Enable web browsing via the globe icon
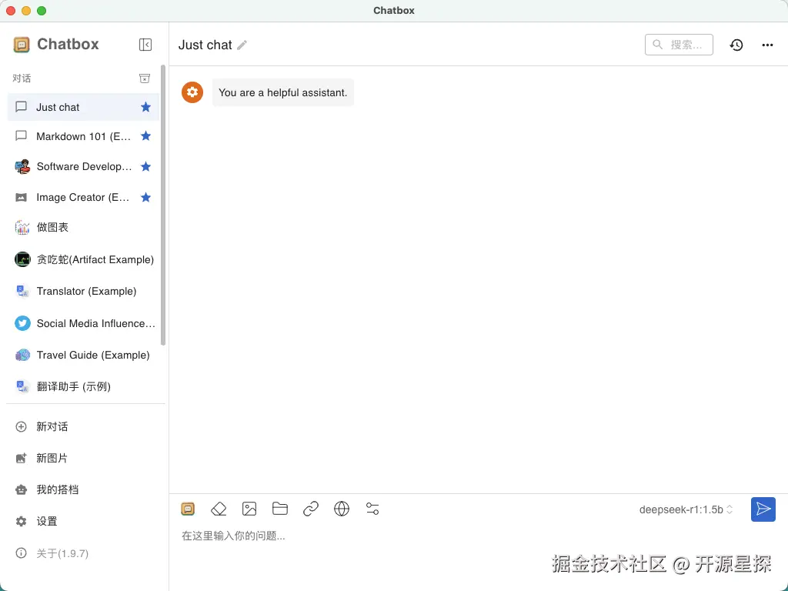788x591 pixels. point(342,509)
